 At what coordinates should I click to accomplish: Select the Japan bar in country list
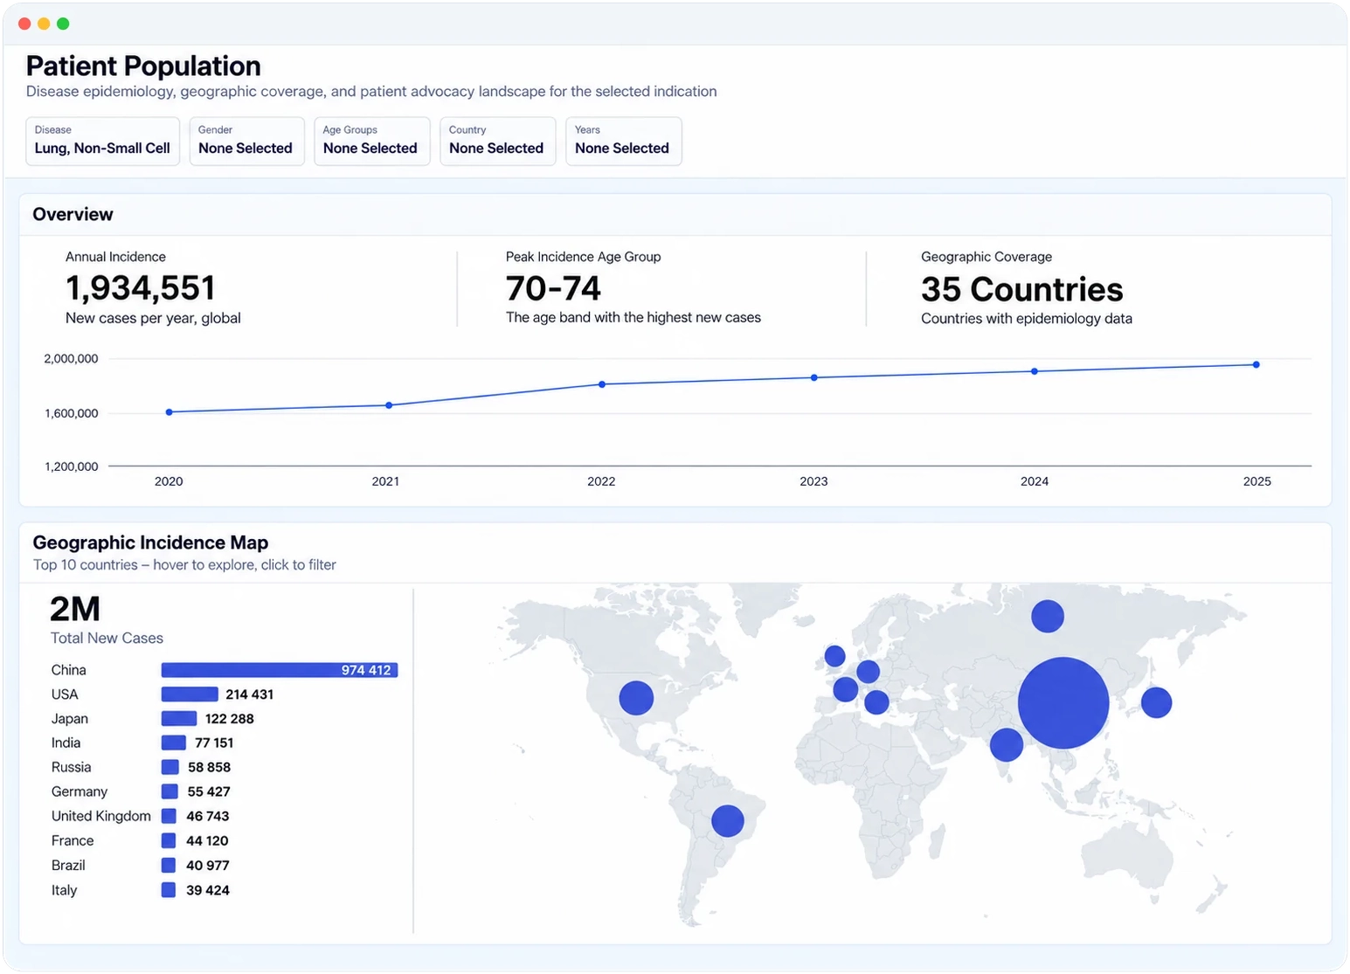179,719
